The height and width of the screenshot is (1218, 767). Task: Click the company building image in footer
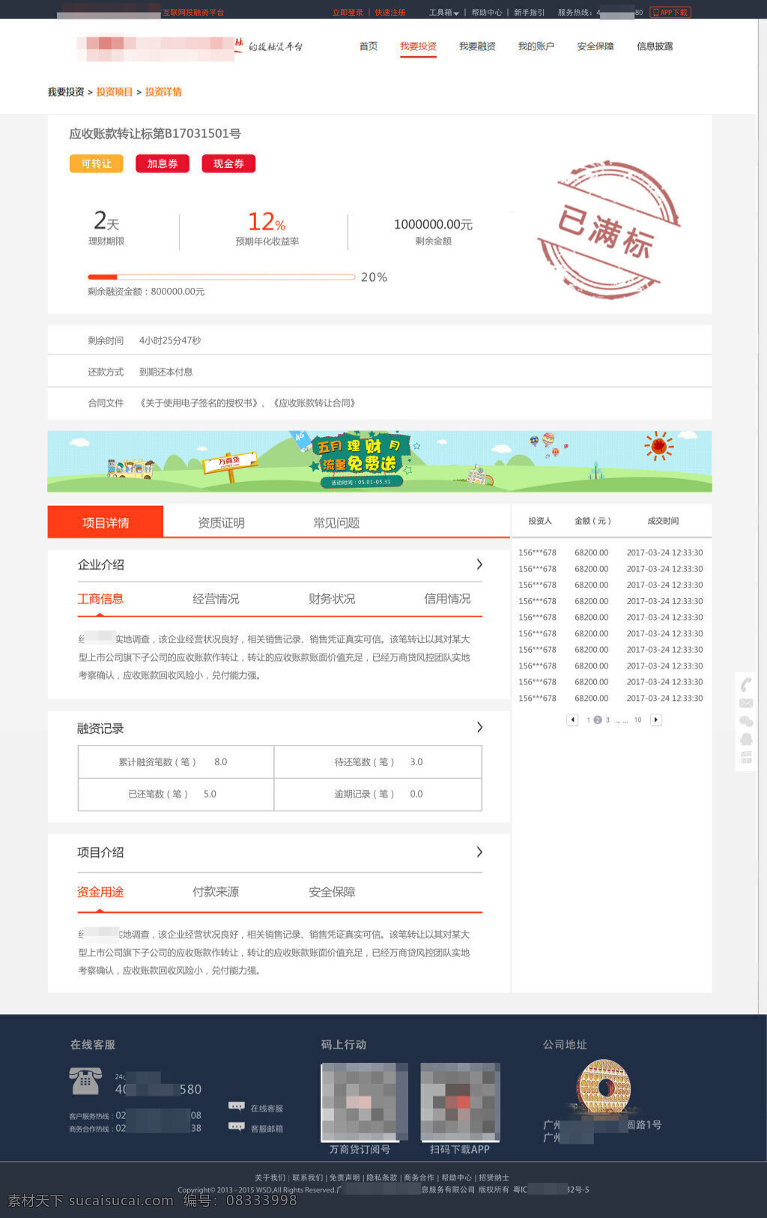pyautogui.click(x=604, y=1087)
